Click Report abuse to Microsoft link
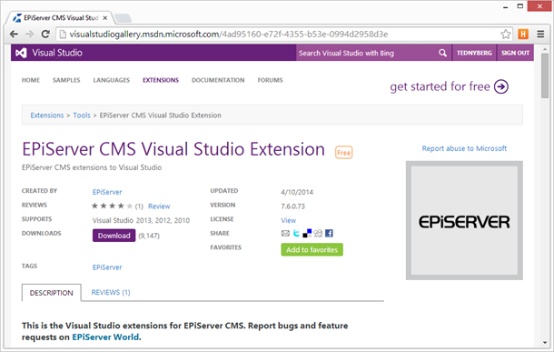 [464, 148]
